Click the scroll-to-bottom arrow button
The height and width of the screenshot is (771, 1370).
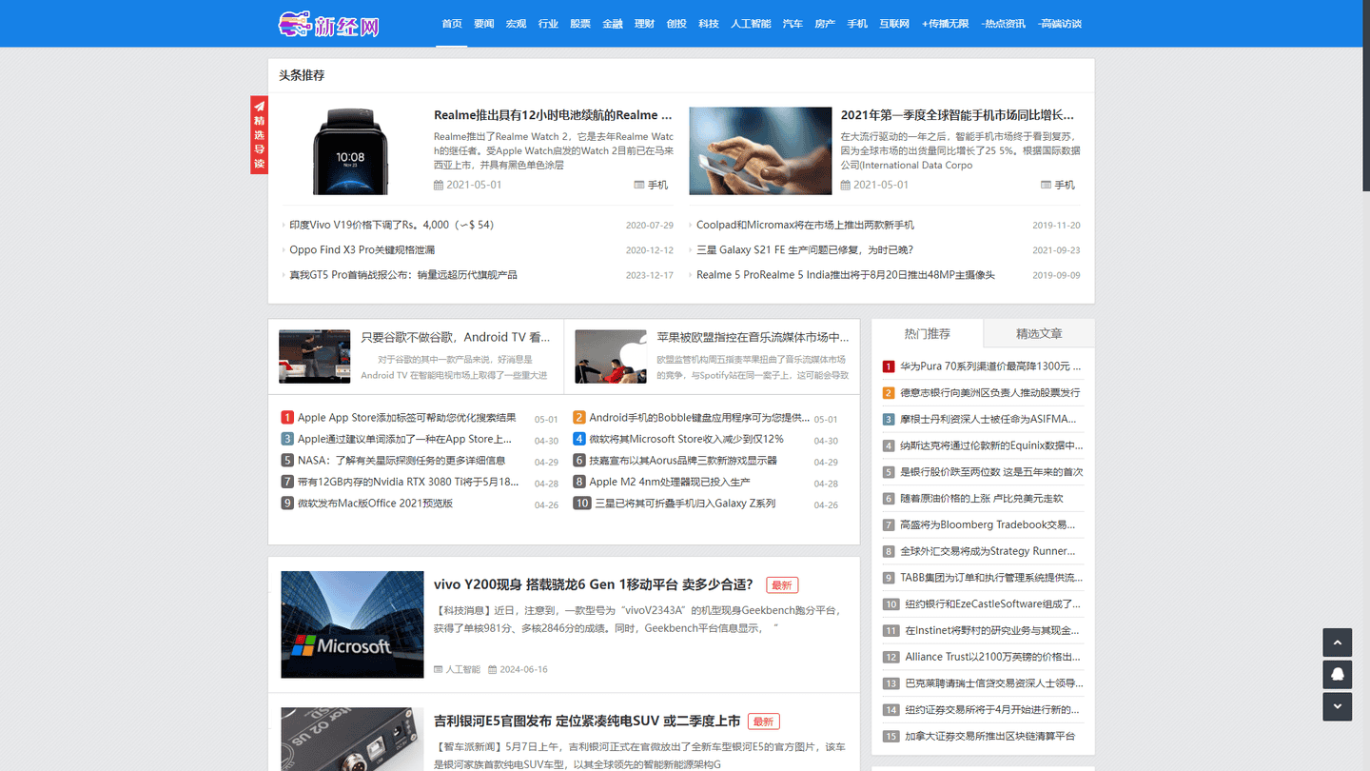tap(1337, 706)
